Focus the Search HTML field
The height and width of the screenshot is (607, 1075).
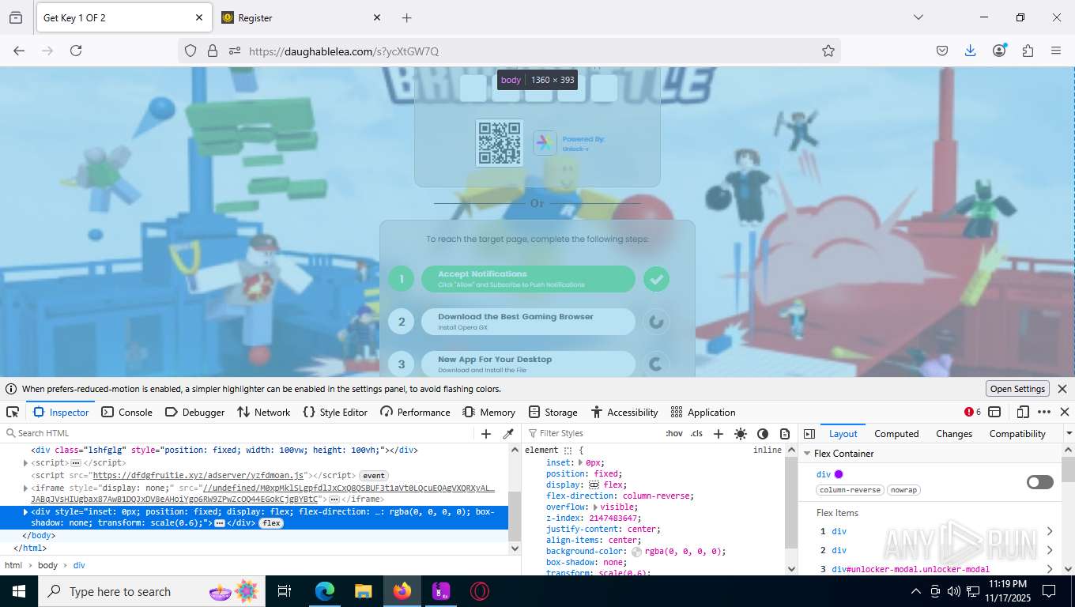click(239, 433)
